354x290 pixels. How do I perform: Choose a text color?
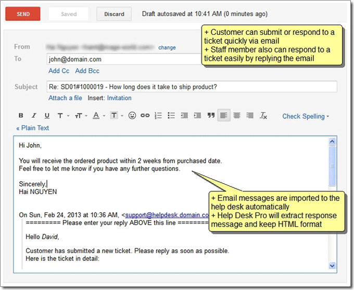pos(96,116)
